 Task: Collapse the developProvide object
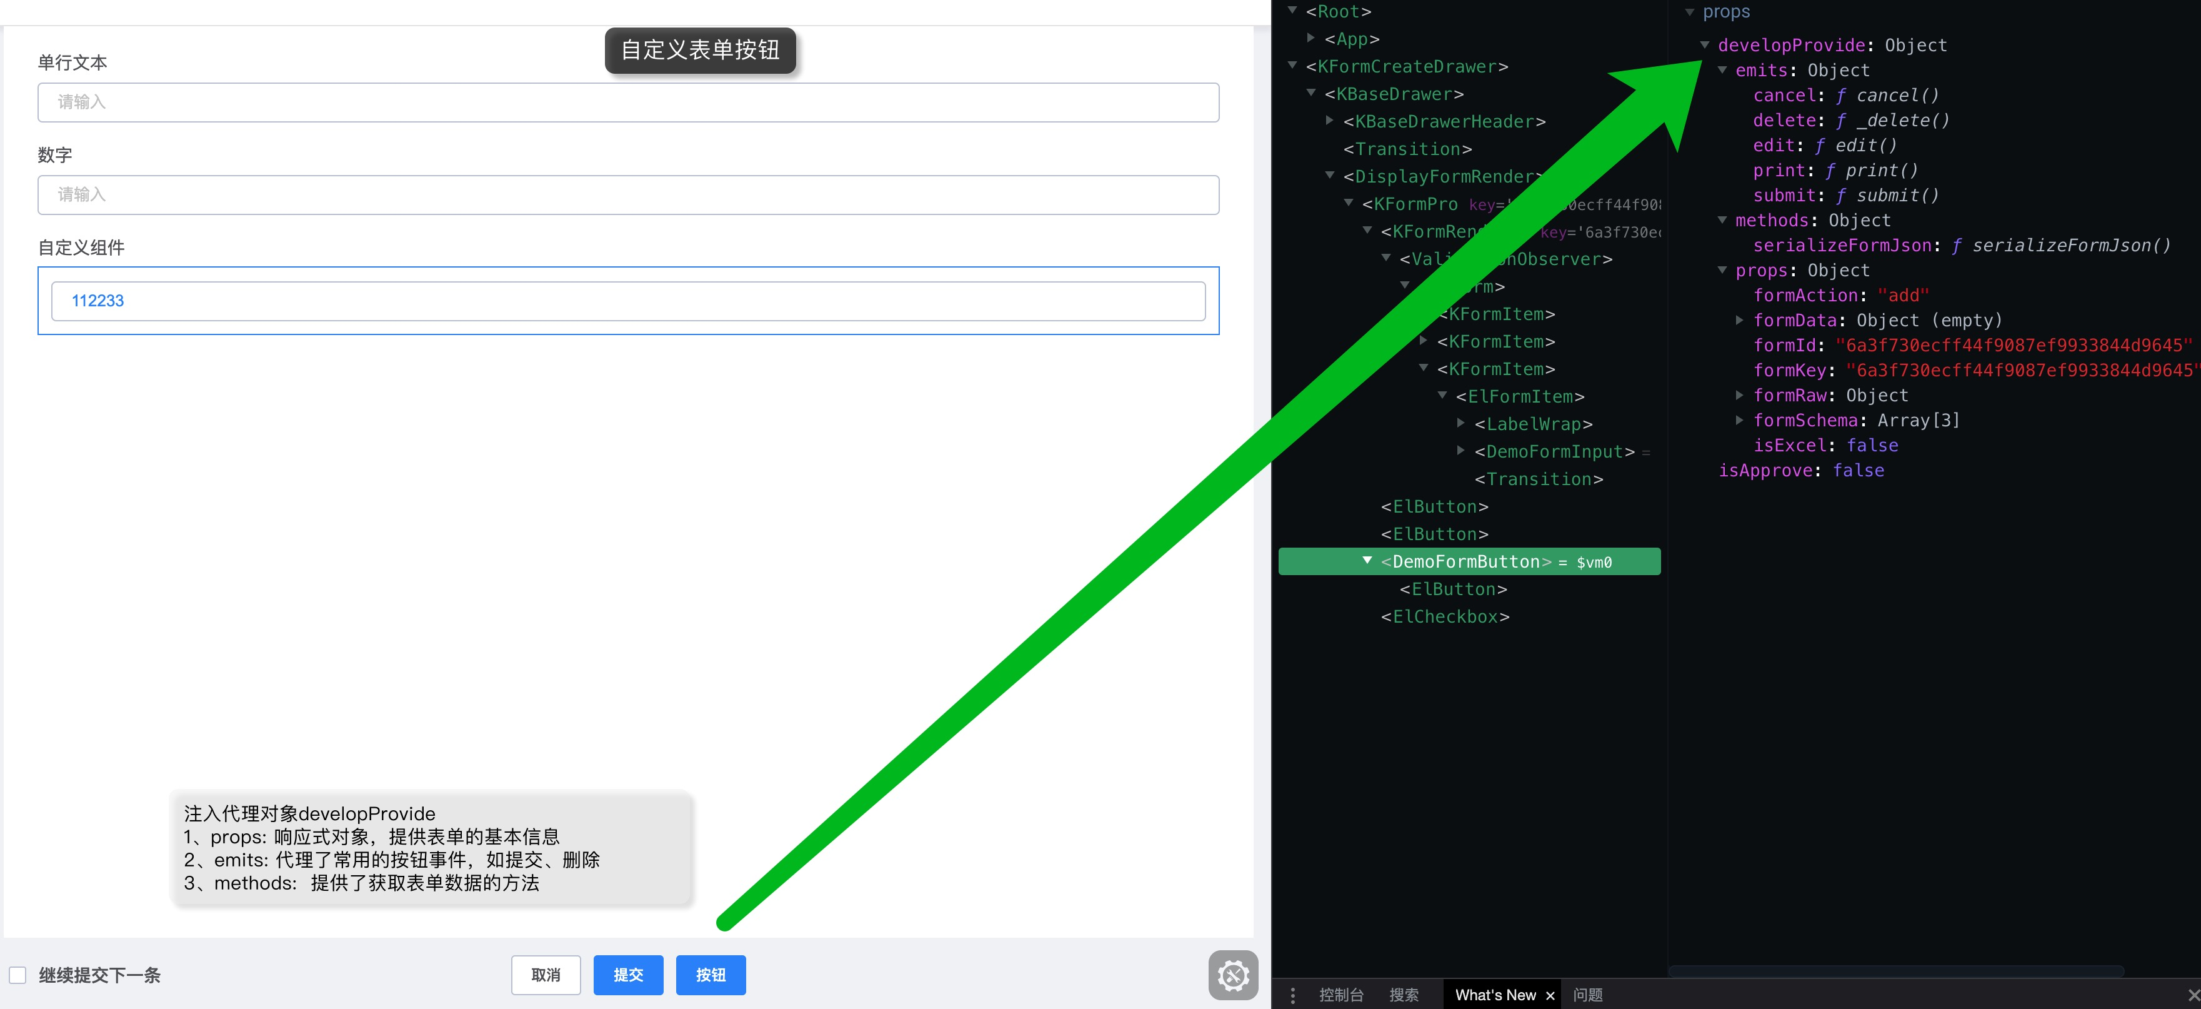point(1705,44)
